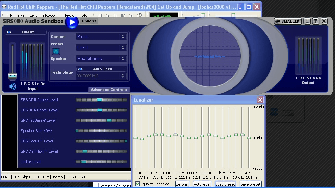The width and height of the screenshot is (335, 188).
Task: Click the save preset icon under Preset
Action: click(x=56, y=51)
